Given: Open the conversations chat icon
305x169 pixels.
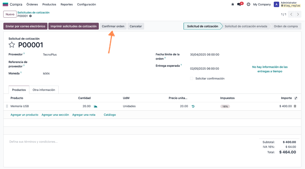Looking at the screenshot, I should click(239, 4).
